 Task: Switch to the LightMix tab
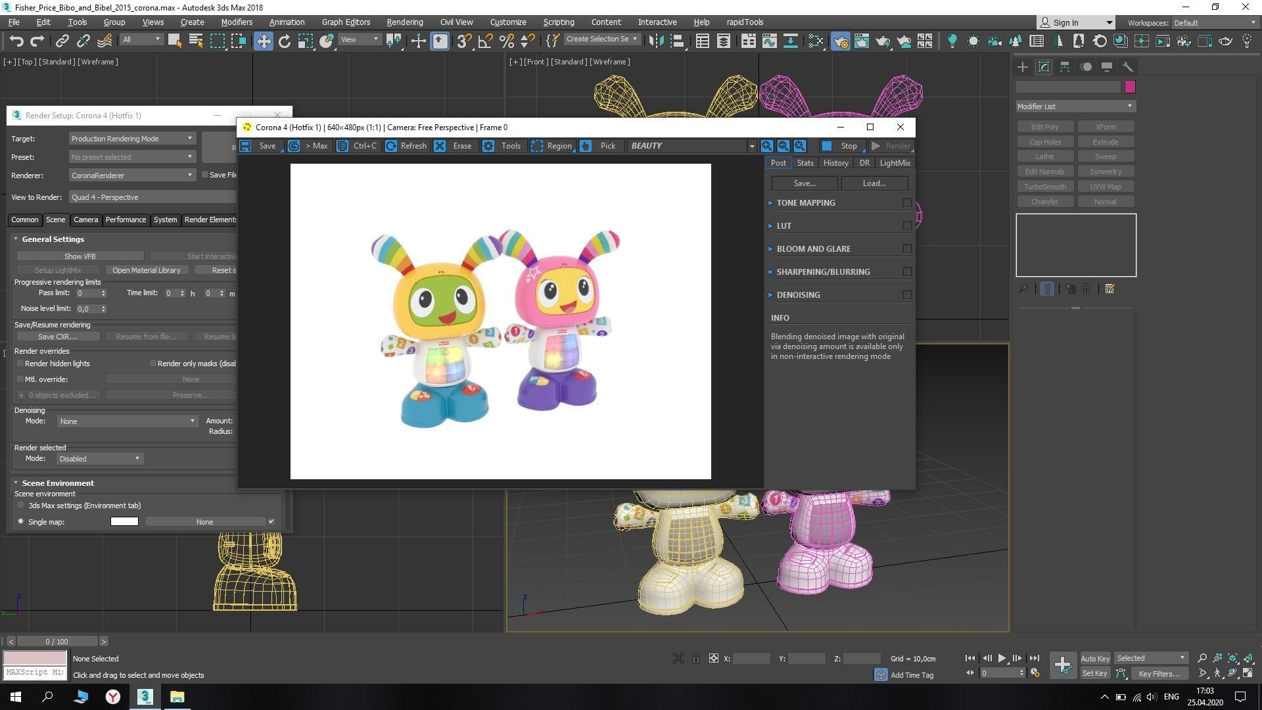(895, 163)
